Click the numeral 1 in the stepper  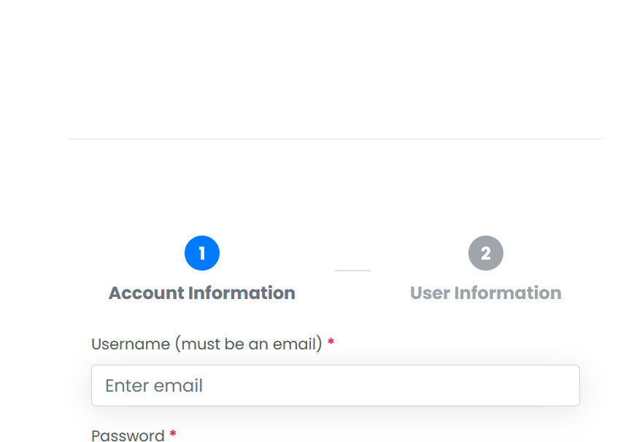[x=202, y=253]
